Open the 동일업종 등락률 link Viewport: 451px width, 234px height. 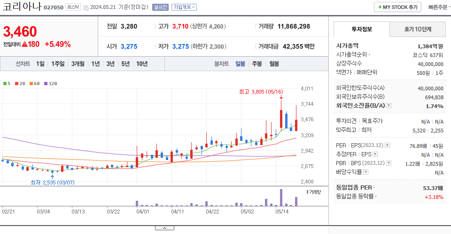(355, 197)
